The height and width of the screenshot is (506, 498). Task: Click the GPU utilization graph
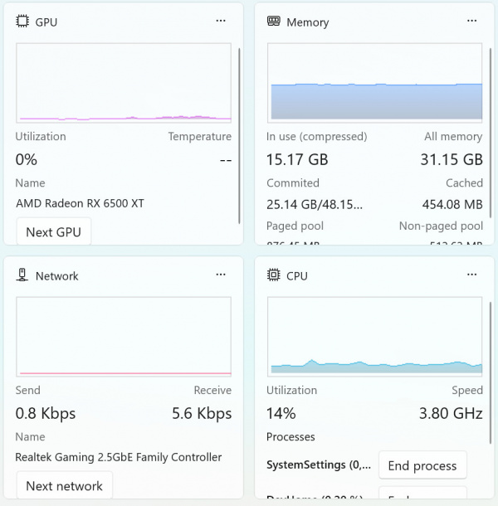click(124, 83)
